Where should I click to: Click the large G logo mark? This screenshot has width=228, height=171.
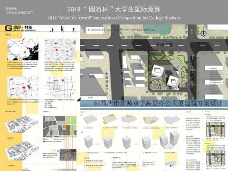9,28
